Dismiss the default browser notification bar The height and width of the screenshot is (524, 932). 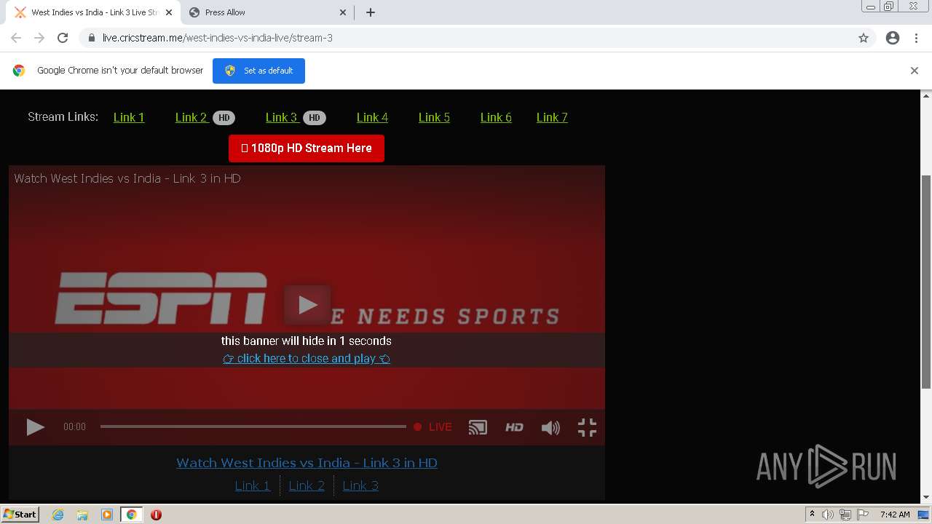[x=915, y=71]
